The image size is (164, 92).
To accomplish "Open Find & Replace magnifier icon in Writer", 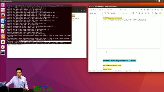I will click(138, 10).
